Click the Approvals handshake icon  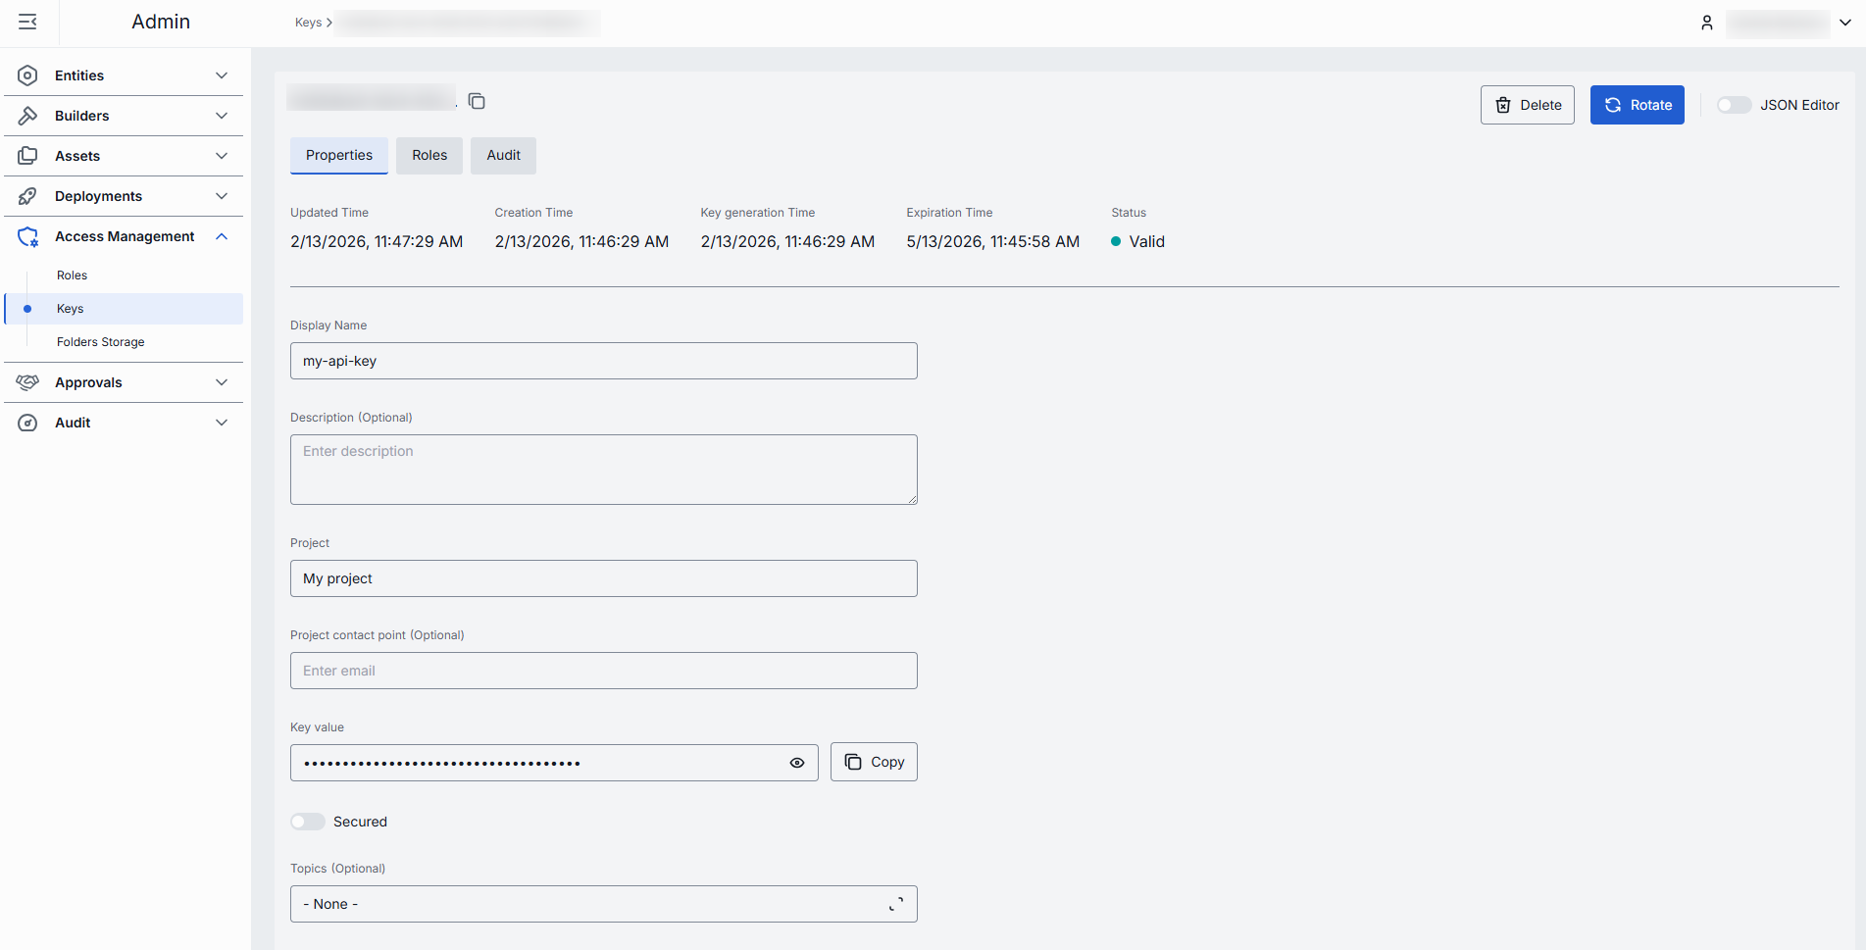point(27,382)
